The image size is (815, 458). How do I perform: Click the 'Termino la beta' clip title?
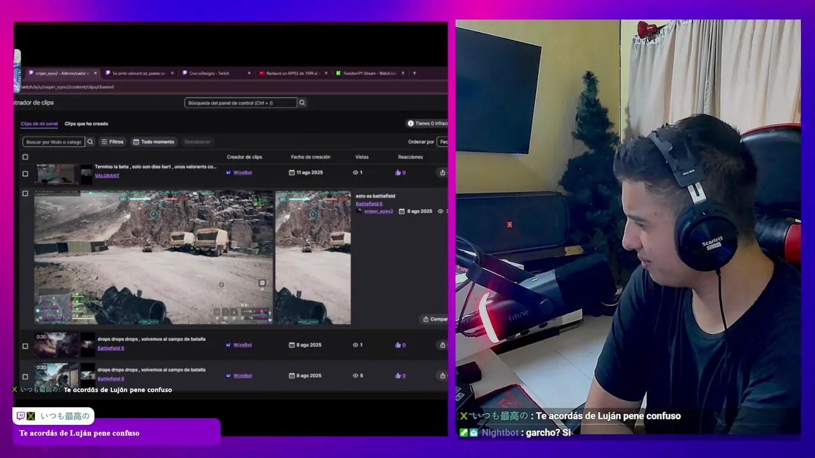156,167
